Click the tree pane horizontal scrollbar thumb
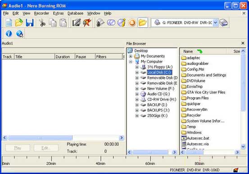Image resolution: width=249 pixels, height=174 pixels. tap(150, 152)
